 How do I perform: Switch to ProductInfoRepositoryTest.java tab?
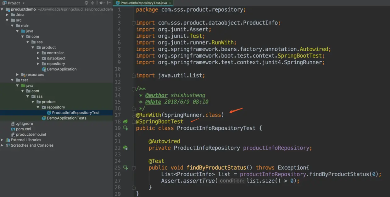pos(143,3)
